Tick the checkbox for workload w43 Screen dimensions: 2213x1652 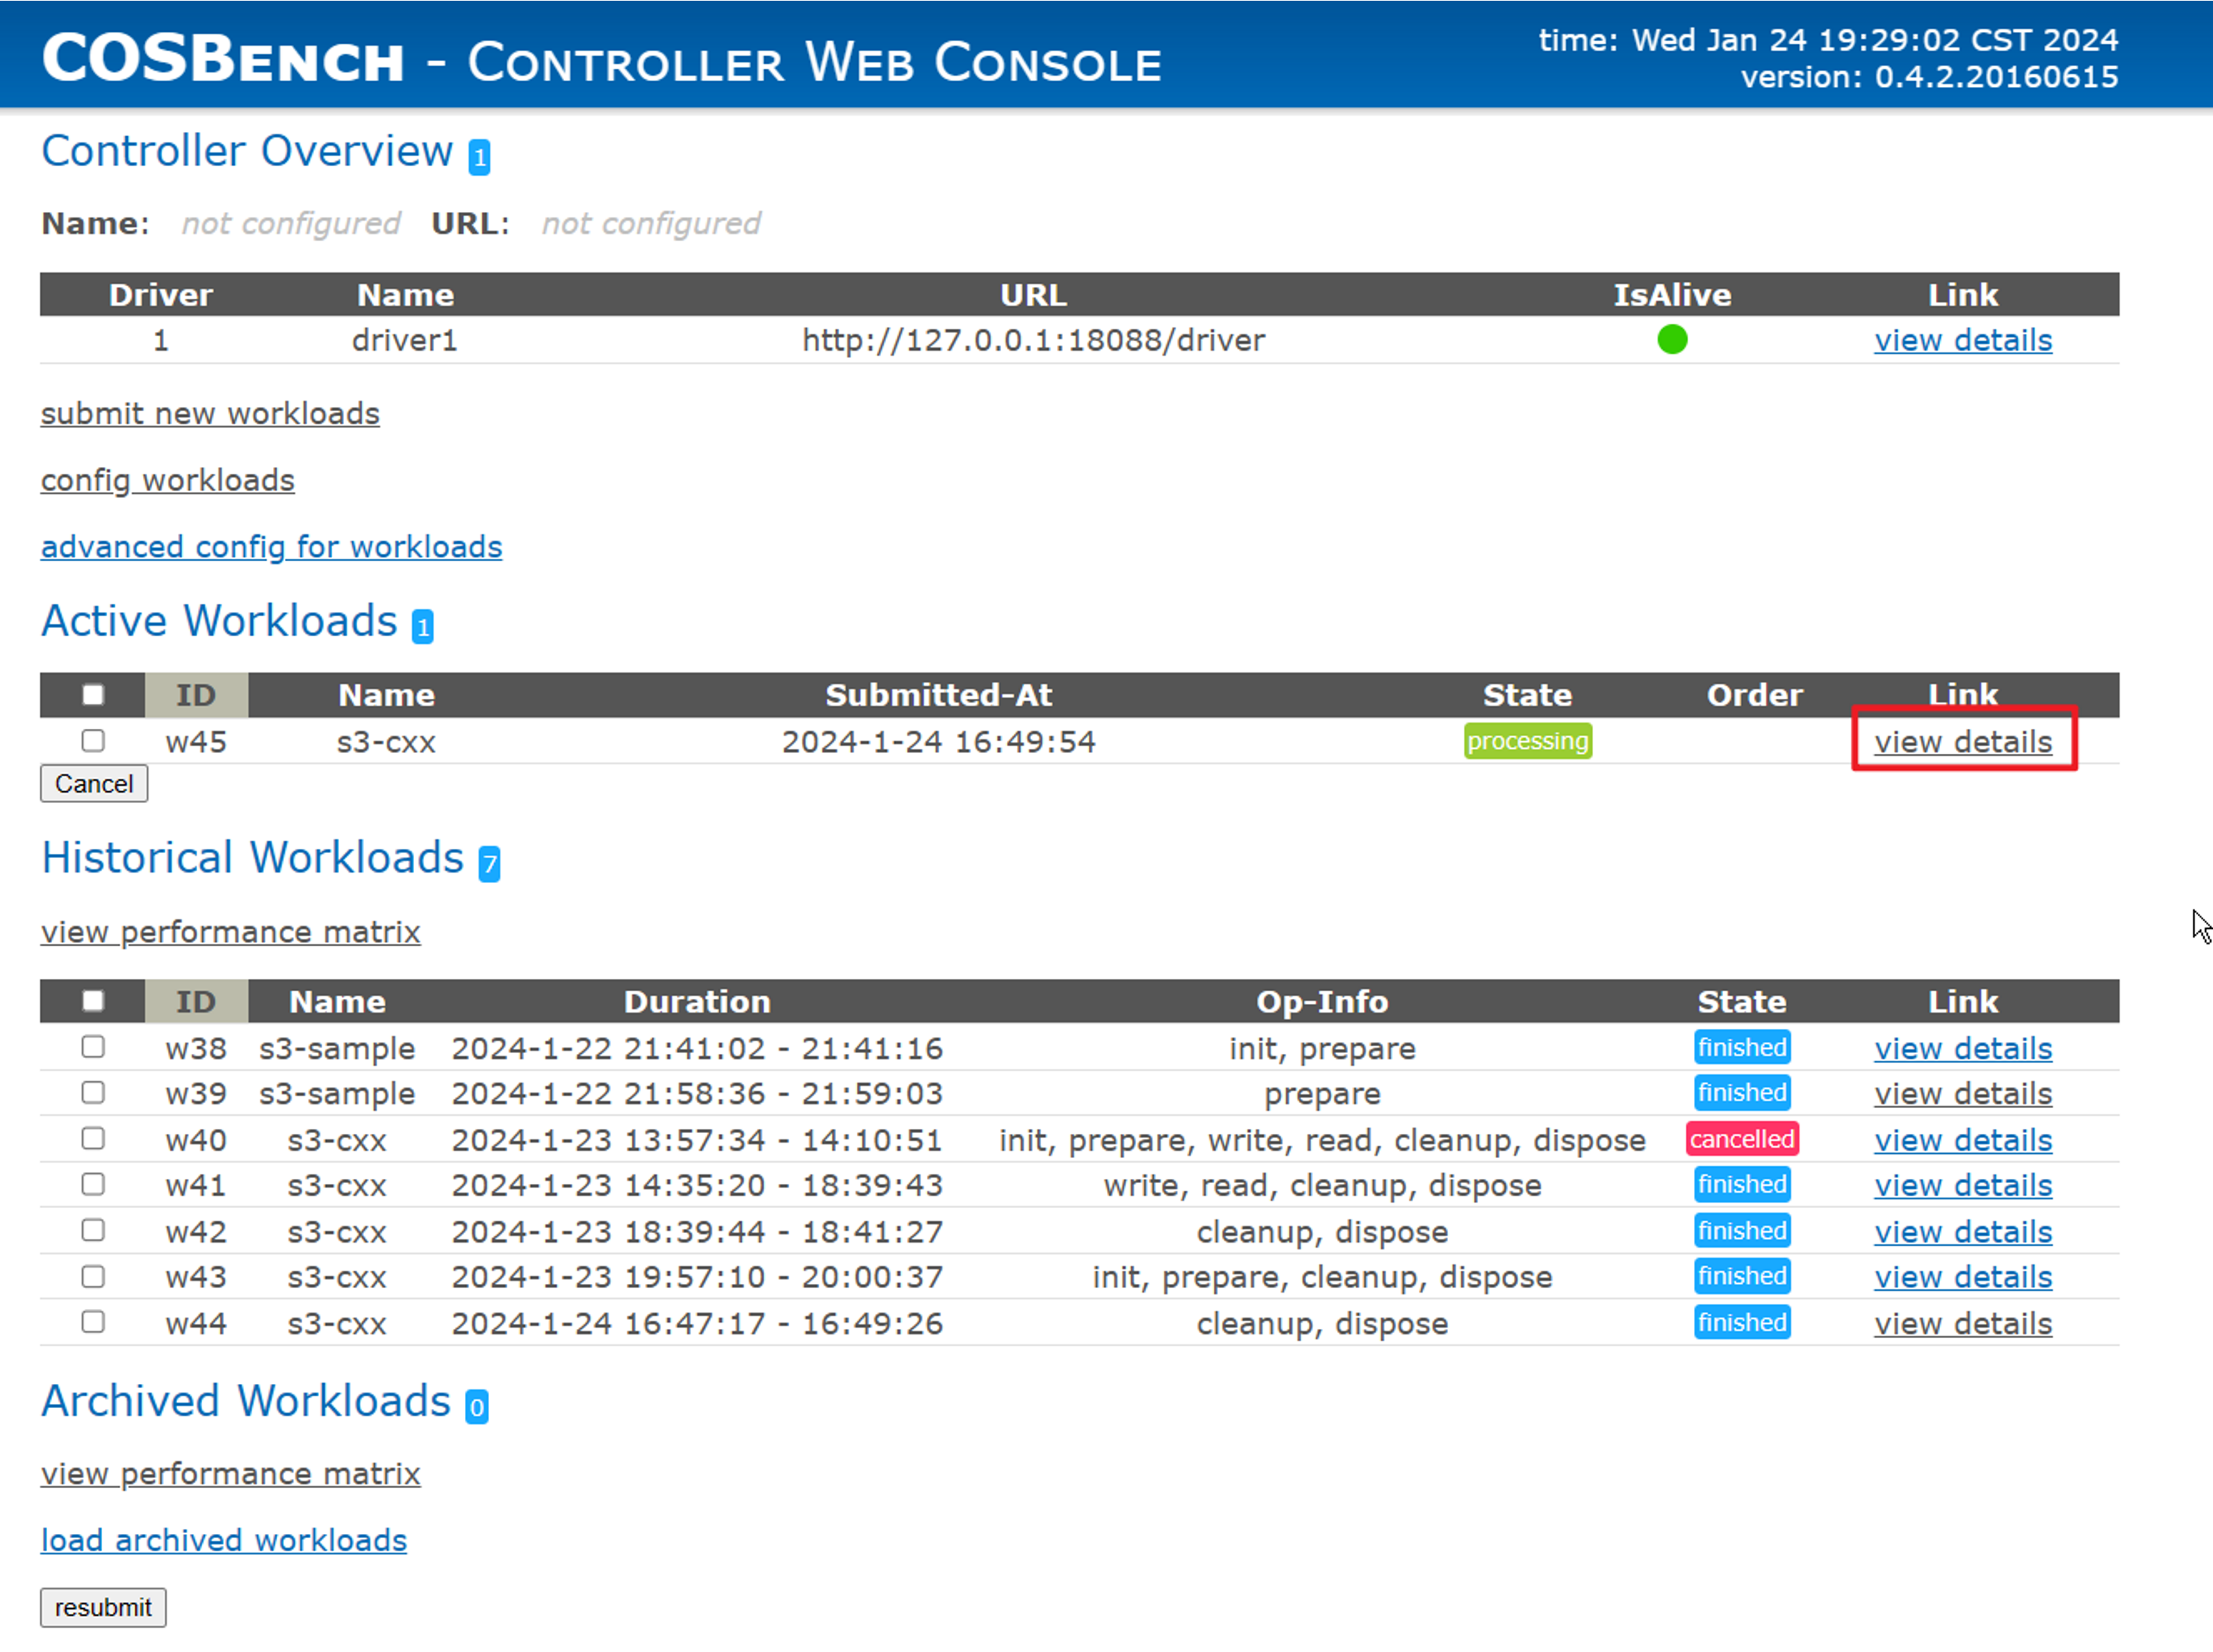point(93,1277)
